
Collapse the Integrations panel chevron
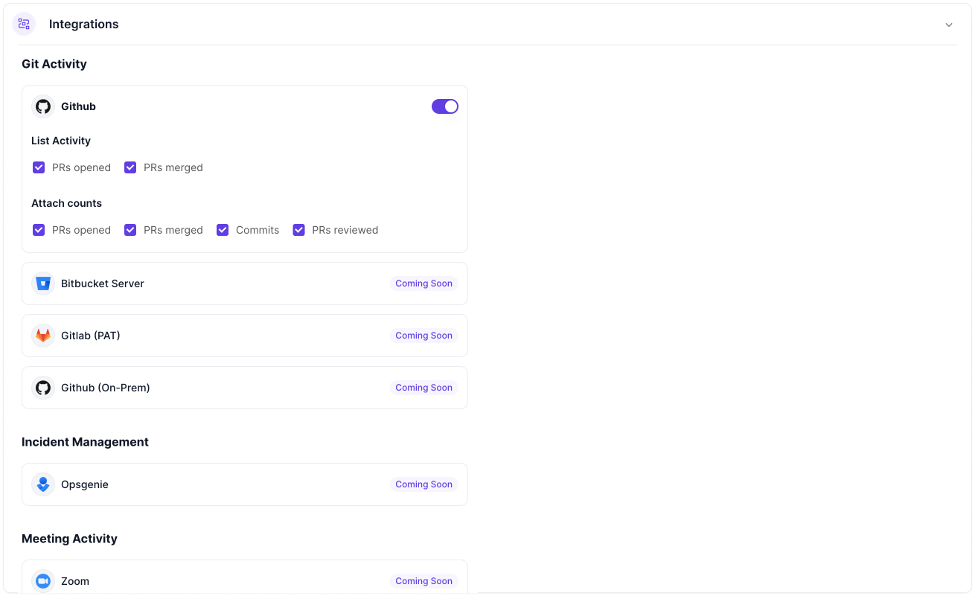tap(949, 25)
